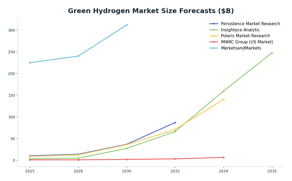Click Insightace Analytic data point at 2032

coord(175,131)
